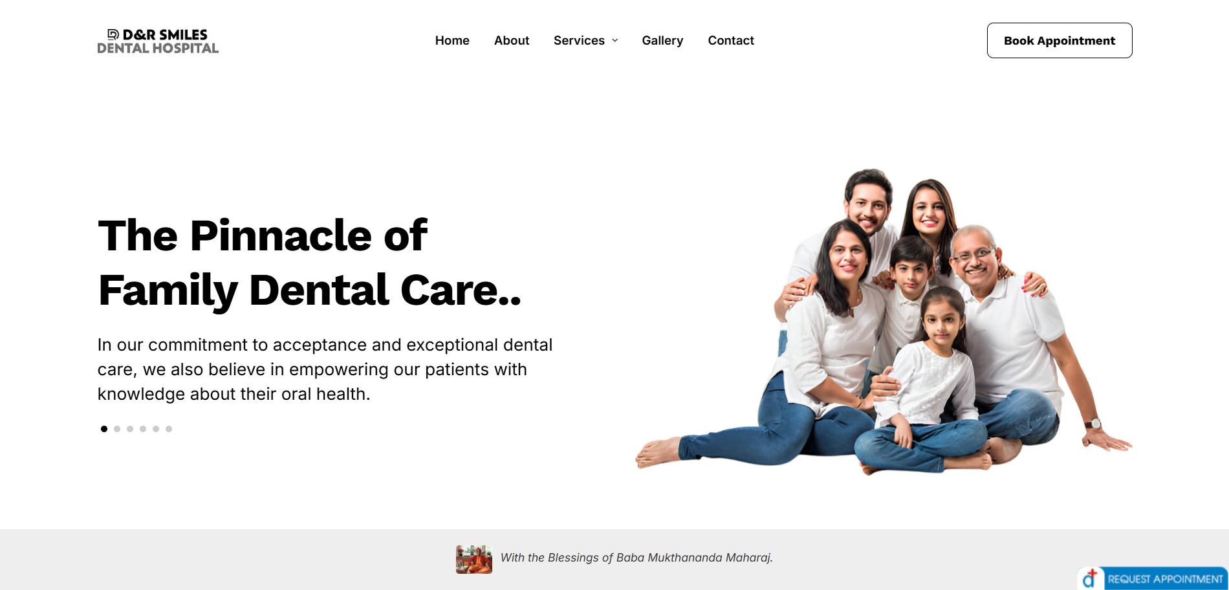This screenshot has height=590, width=1229.
Task: Click the blue 'd' Request Appointment icon
Action: pos(1091,578)
